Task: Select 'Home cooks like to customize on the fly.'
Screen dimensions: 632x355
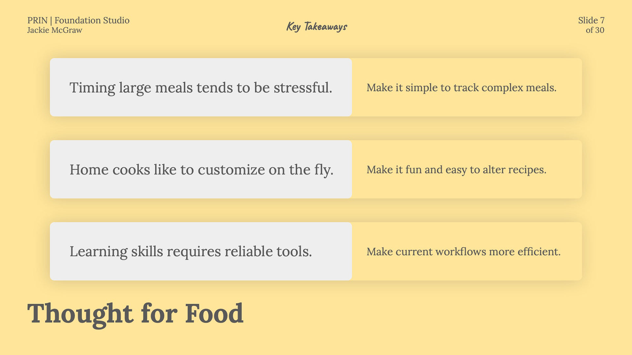Action: 201,169
